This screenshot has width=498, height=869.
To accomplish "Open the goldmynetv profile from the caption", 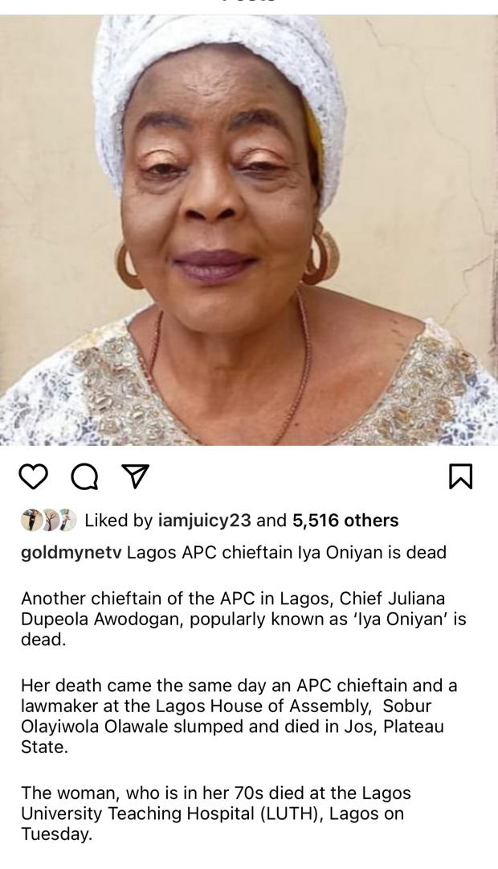I will [71, 553].
